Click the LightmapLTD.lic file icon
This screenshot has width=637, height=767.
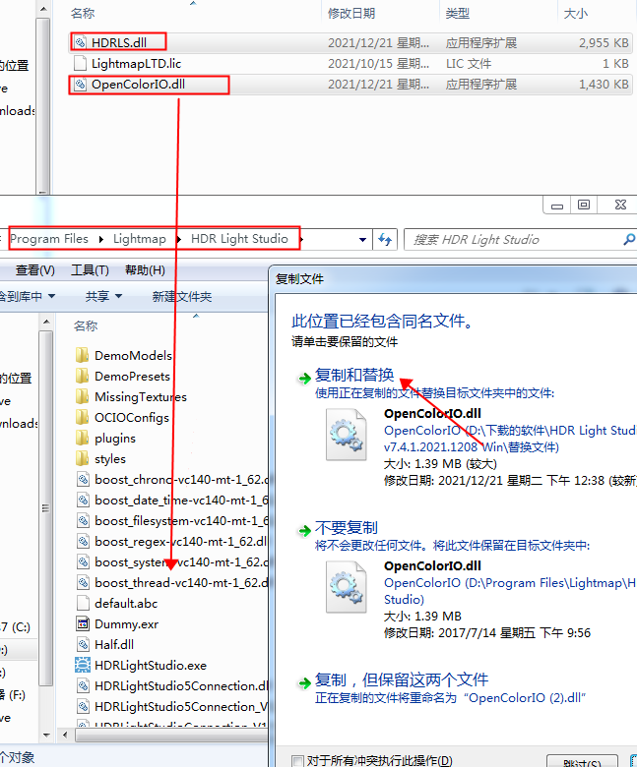coord(81,63)
